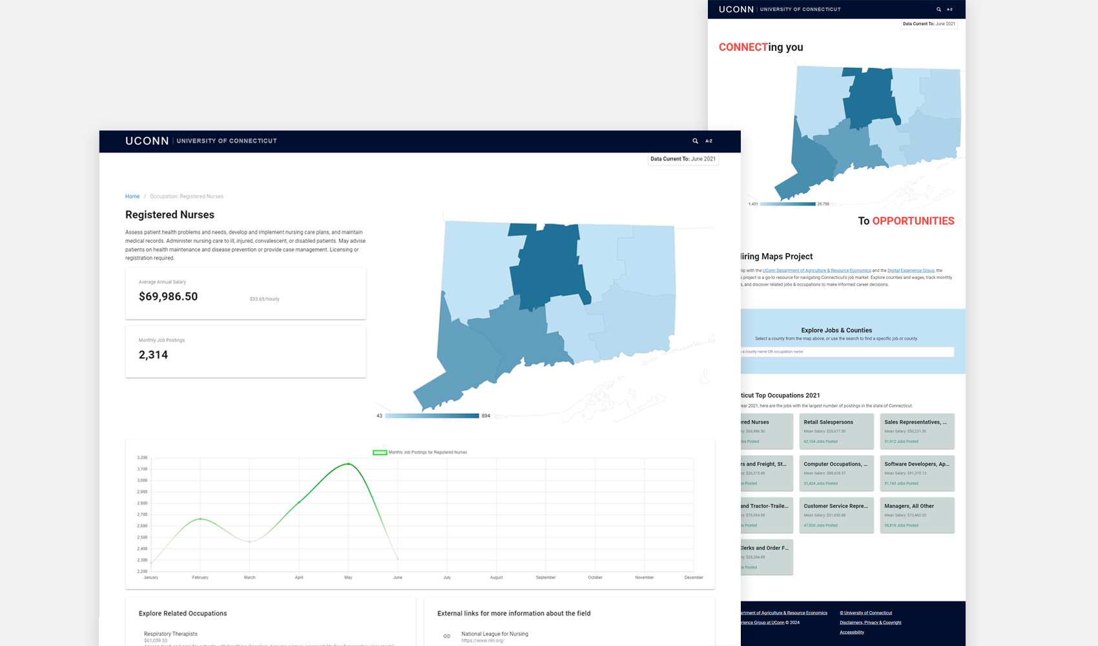
Task: Click © University of Connecticut footer link
Action: point(865,613)
